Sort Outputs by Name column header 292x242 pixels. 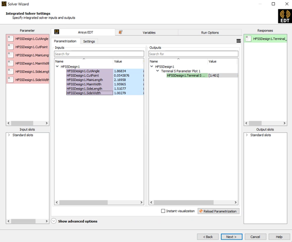pos(178,61)
